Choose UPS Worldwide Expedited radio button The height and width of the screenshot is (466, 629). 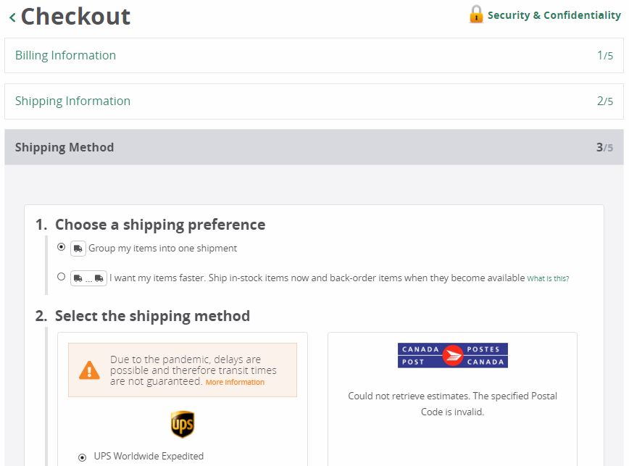click(82, 457)
